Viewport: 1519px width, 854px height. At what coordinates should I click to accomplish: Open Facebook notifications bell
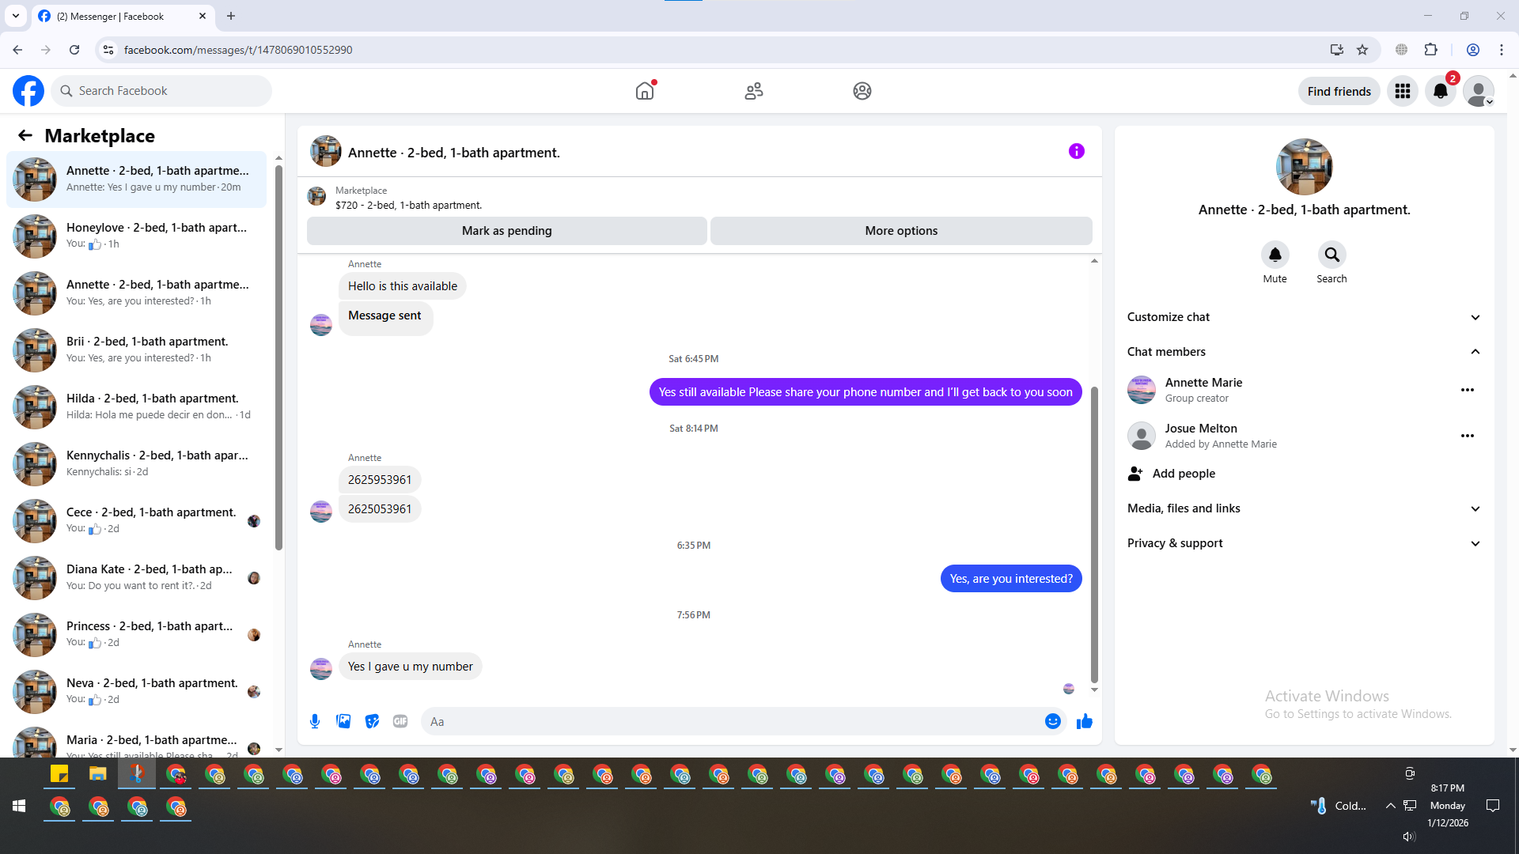(x=1440, y=91)
